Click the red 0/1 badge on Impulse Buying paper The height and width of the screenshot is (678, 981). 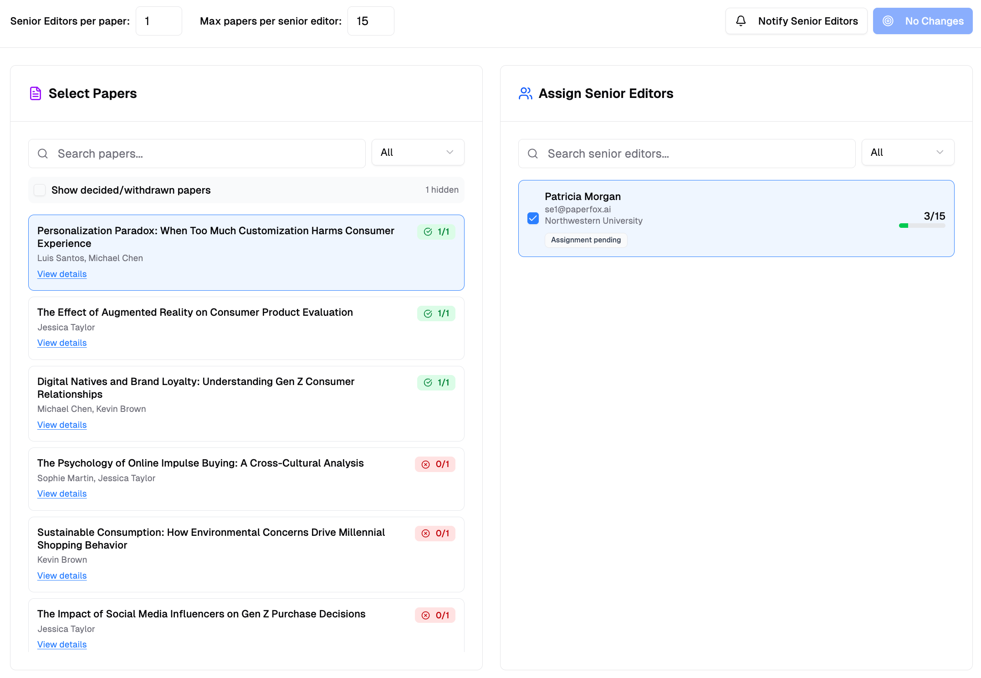pos(434,464)
